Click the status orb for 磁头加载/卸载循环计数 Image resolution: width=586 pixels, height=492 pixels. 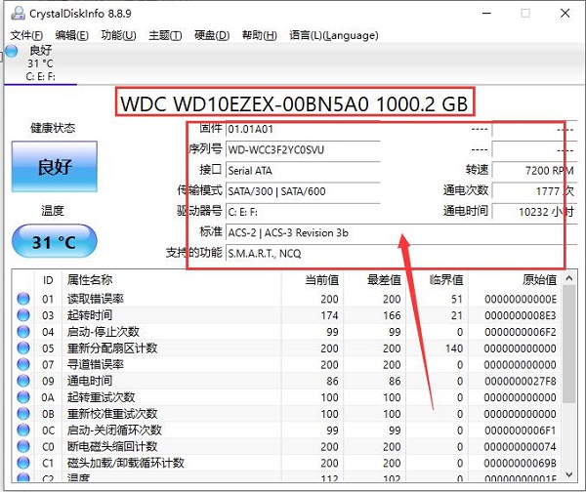click(x=23, y=463)
